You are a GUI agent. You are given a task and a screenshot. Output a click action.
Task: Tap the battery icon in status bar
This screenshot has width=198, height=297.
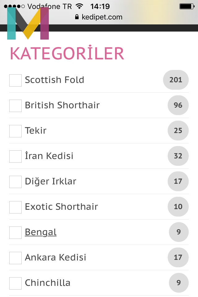(x=187, y=6)
